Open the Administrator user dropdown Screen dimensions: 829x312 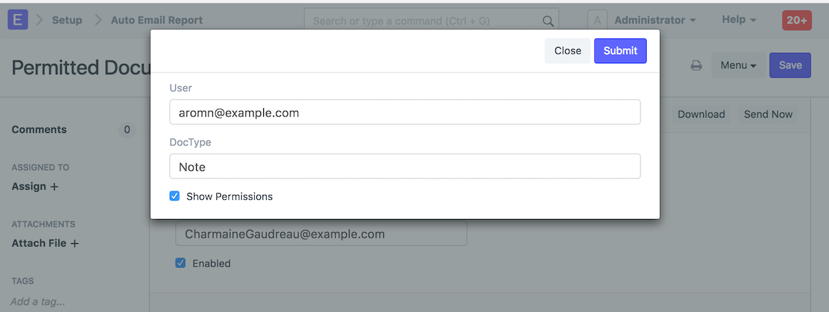click(654, 20)
